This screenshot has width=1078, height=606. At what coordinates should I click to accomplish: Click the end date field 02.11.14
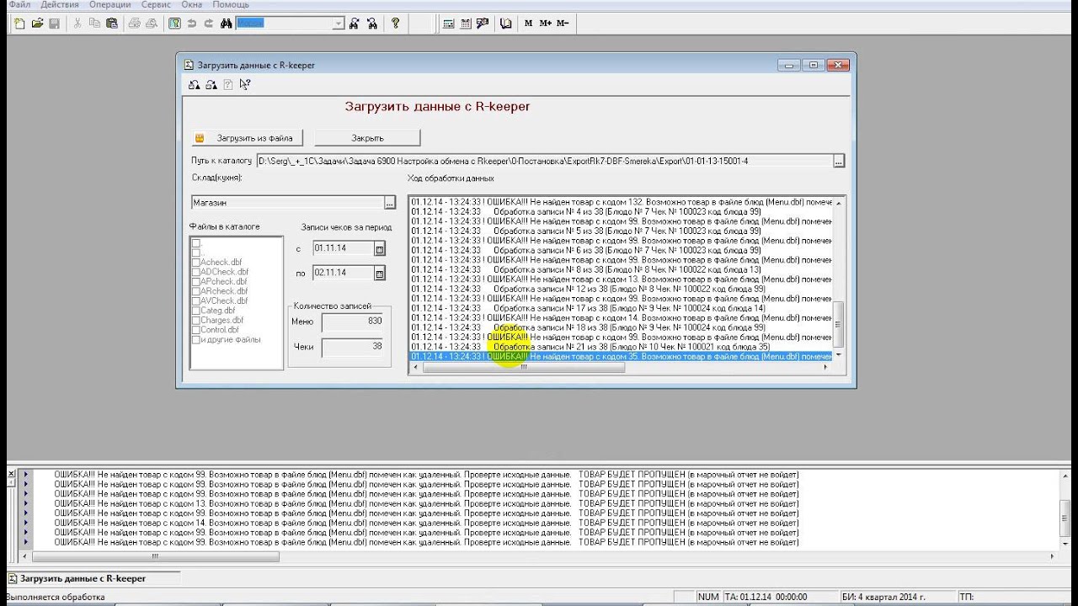342,274
